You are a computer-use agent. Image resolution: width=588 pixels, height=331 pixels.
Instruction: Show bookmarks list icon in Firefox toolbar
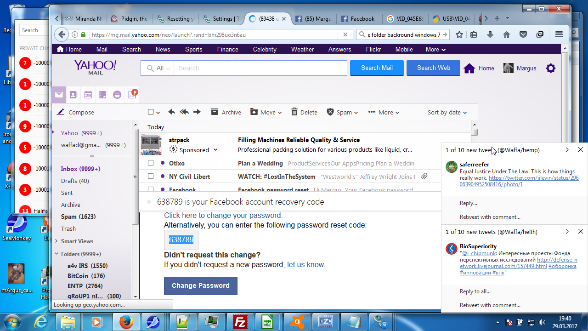(x=474, y=34)
